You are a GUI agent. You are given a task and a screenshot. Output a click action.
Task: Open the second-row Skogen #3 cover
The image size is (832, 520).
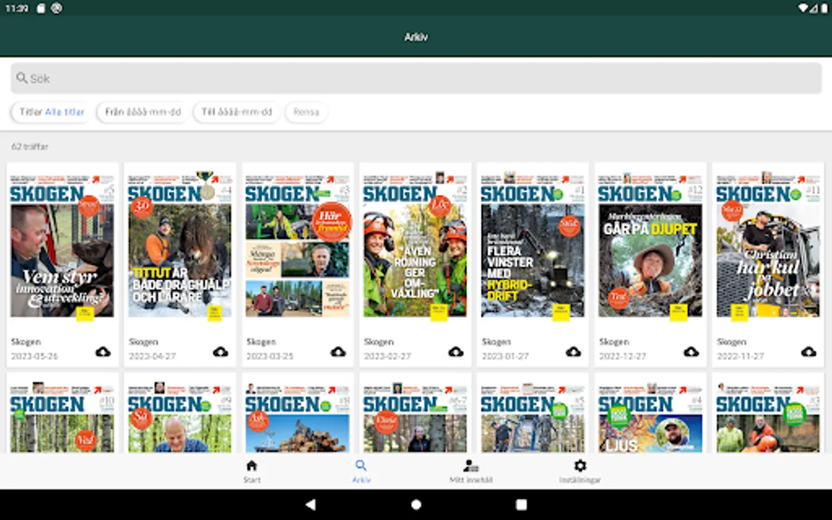768,417
